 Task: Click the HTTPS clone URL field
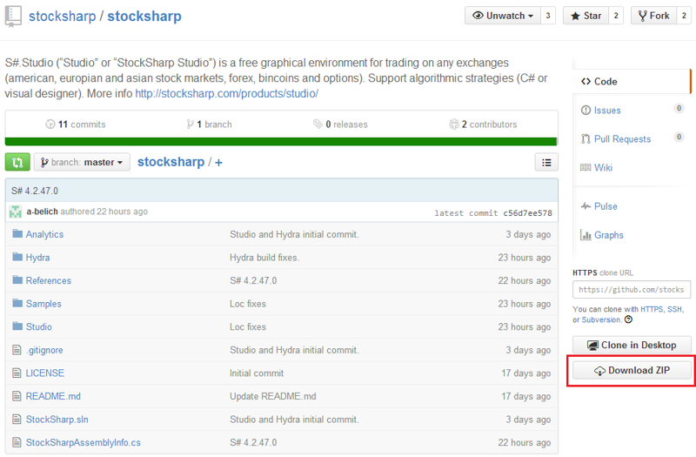(632, 290)
